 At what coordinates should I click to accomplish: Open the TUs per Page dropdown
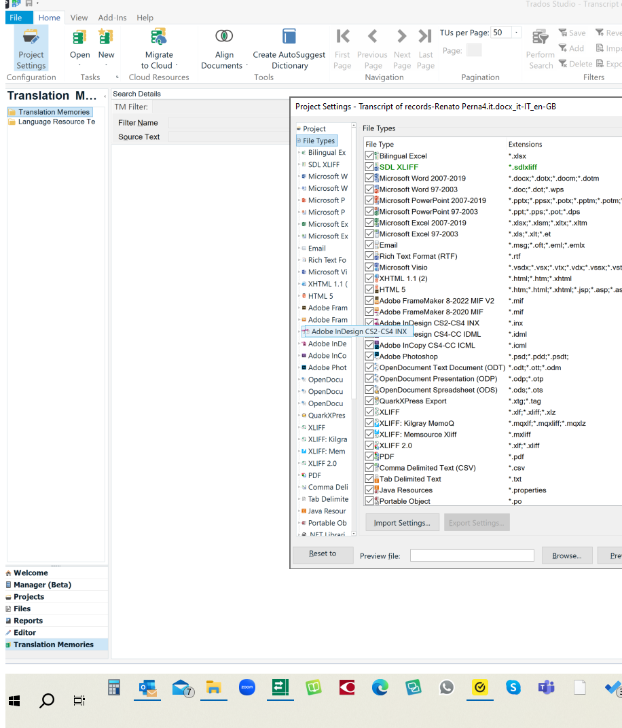516,33
